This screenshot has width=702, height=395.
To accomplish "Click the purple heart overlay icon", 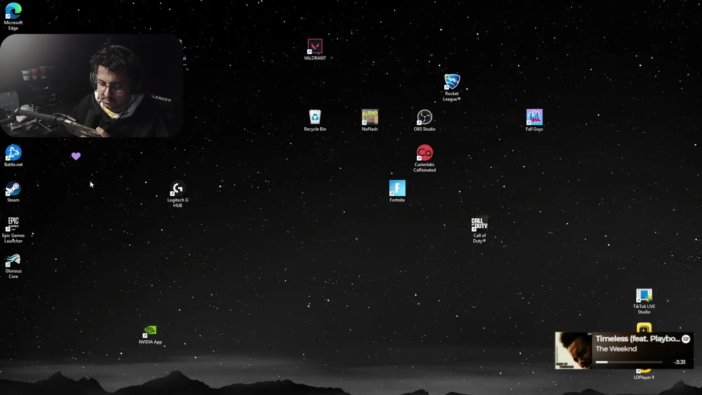I will click(x=76, y=156).
